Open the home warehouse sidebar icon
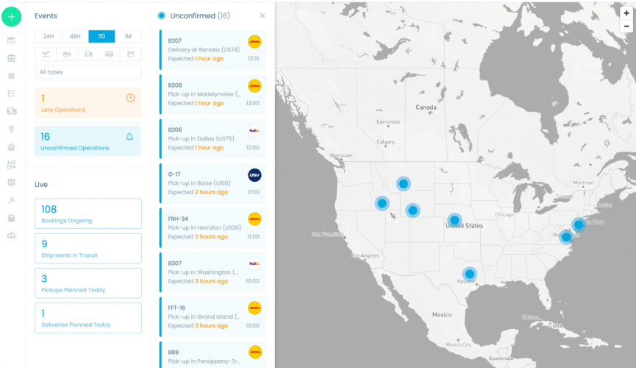 coord(11,146)
